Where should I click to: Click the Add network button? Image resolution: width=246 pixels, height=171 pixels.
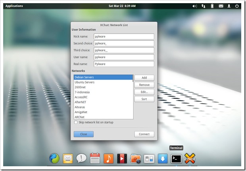144,78
